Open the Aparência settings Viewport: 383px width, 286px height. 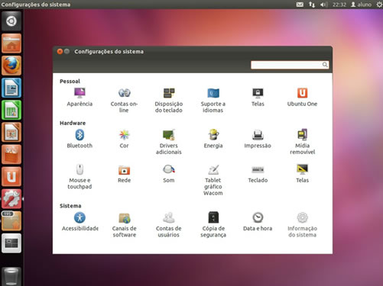(80, 97)
